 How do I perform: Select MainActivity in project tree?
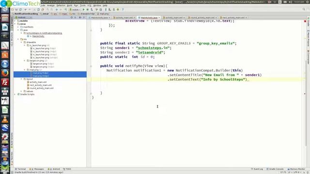point(38,36)
